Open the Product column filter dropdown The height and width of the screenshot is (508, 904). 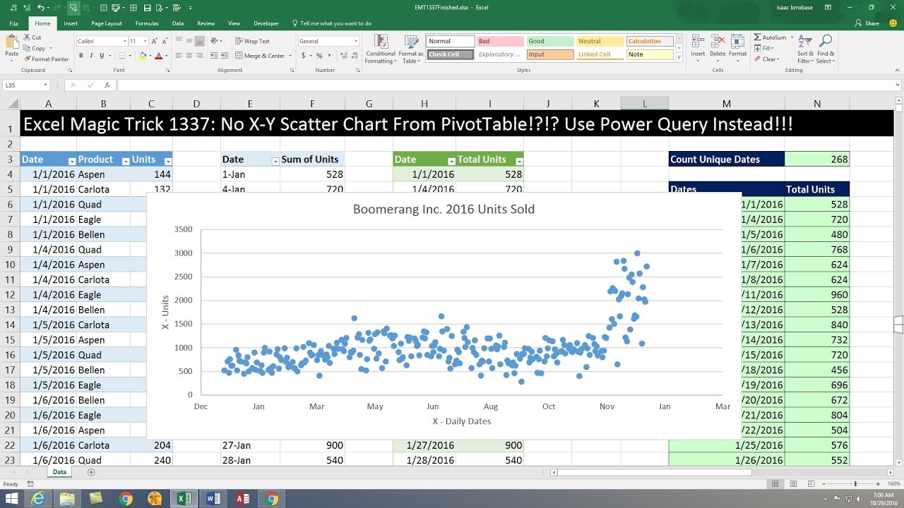(126, 160)
